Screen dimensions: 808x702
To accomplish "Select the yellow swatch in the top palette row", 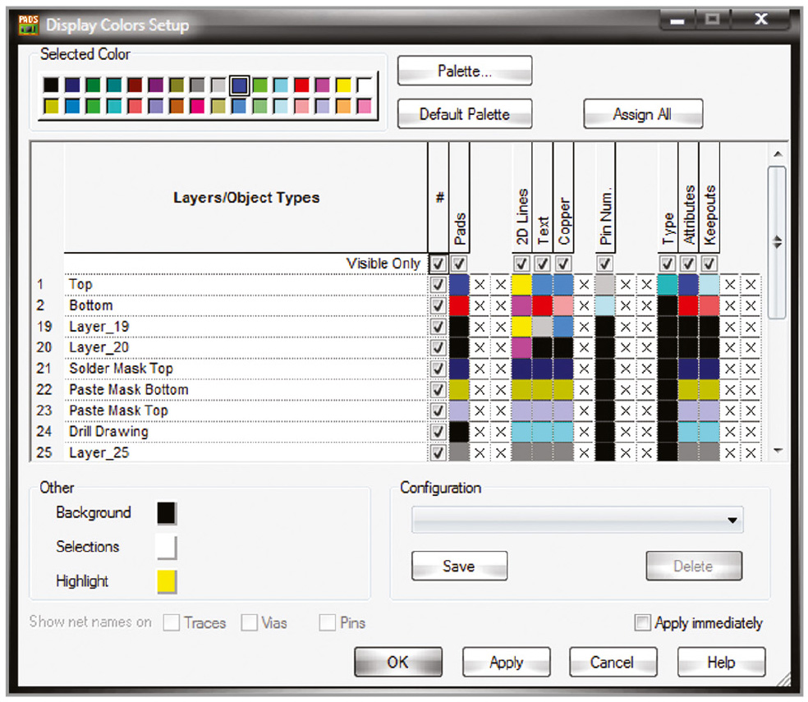I will [x=344, y=85].
